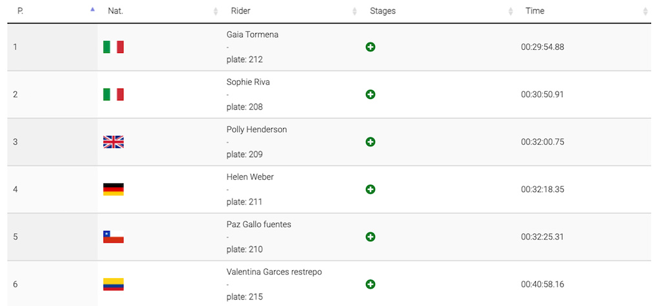The height and width of the screenshot is (306, 662).
Task: Click the Stages column sort icon
Action: [511, 12]
